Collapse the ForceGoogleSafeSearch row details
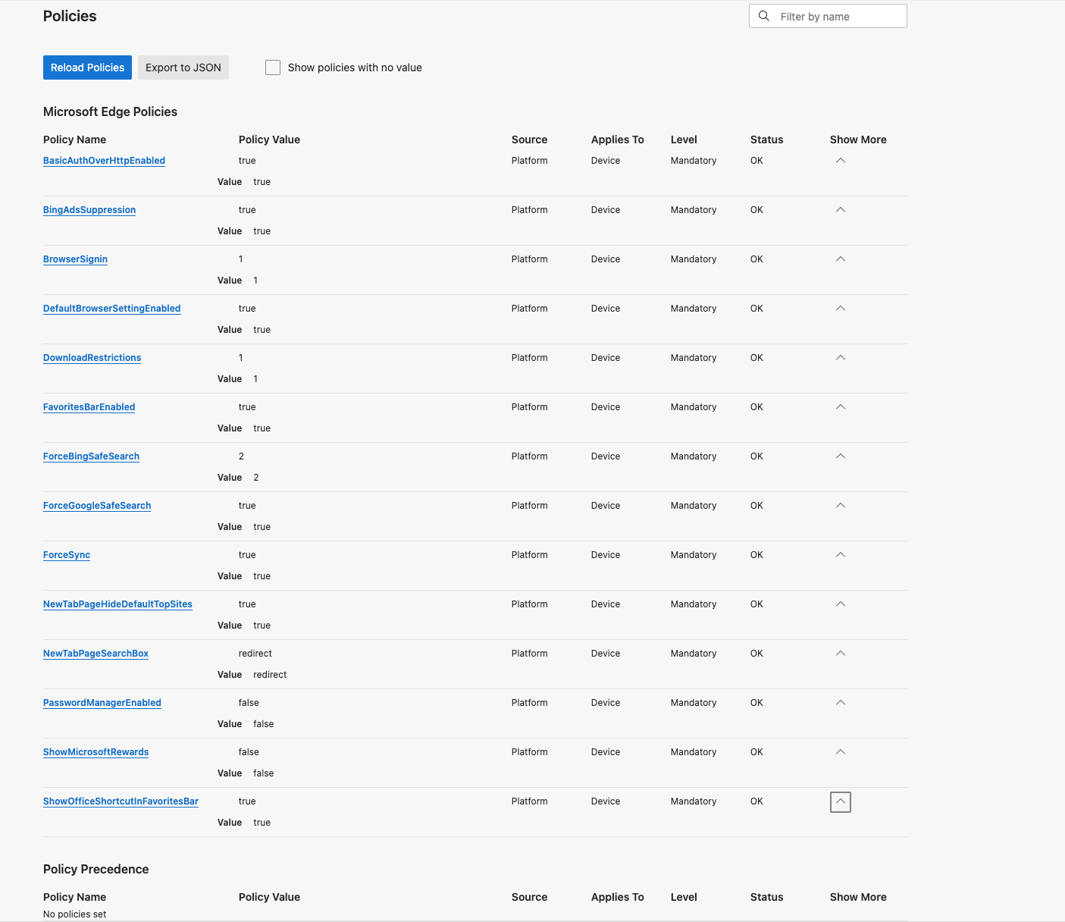This screenshot has height=922, width=1065. click(x=840, y=506)
